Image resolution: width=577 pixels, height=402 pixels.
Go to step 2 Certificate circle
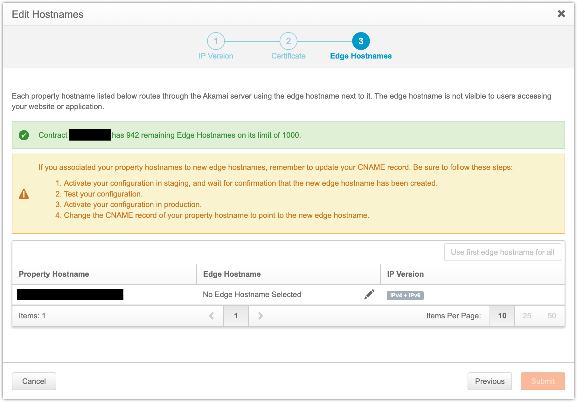click(x=288, y=41)
